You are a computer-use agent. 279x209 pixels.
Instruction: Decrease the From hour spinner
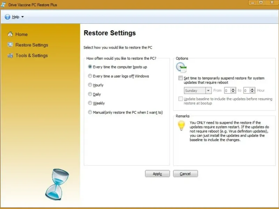(x=233, y=92)
